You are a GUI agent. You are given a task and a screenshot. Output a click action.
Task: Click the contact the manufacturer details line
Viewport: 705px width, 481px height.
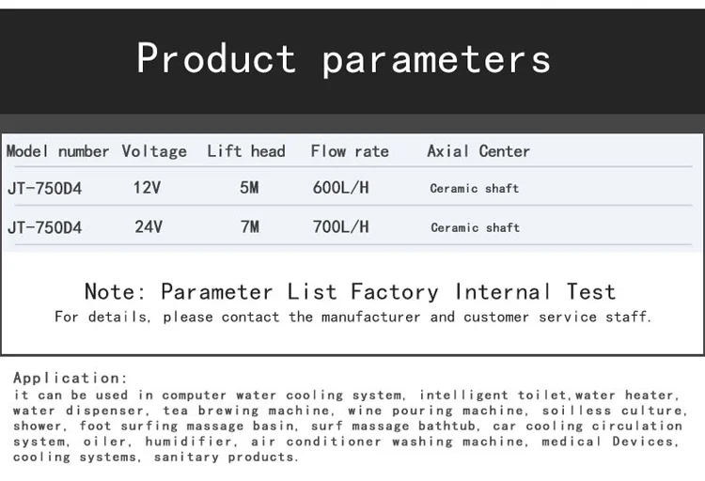coord(352,318)
